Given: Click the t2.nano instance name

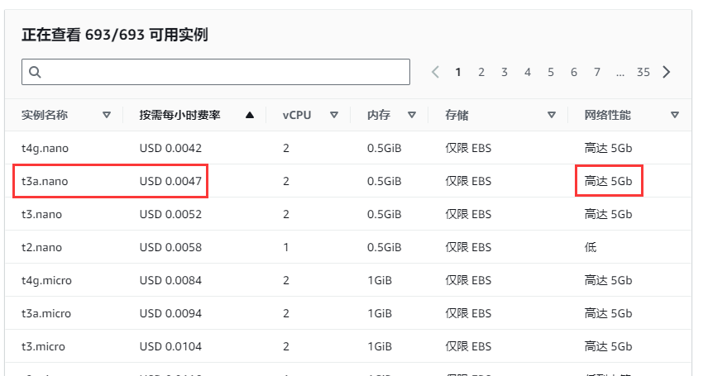Looking at the screenshot, I should pos(41,247).
